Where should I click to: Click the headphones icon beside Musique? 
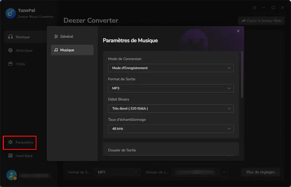coord(10,37)
